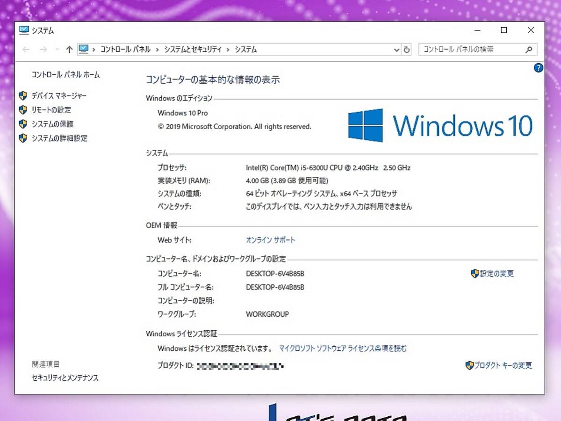Screen dimensions: 561x421
Task: Click 設定の変更 link
Action: 497,274
